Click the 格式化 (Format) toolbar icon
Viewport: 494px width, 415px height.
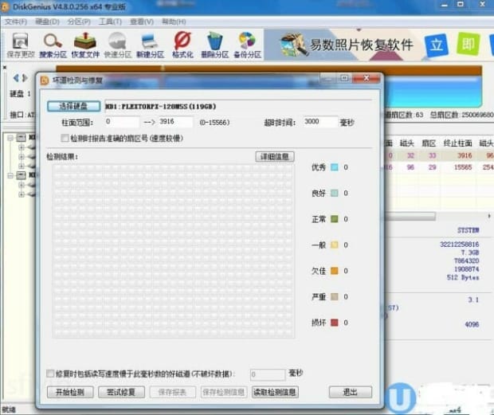pyautogui.click(x=182, y=43)
